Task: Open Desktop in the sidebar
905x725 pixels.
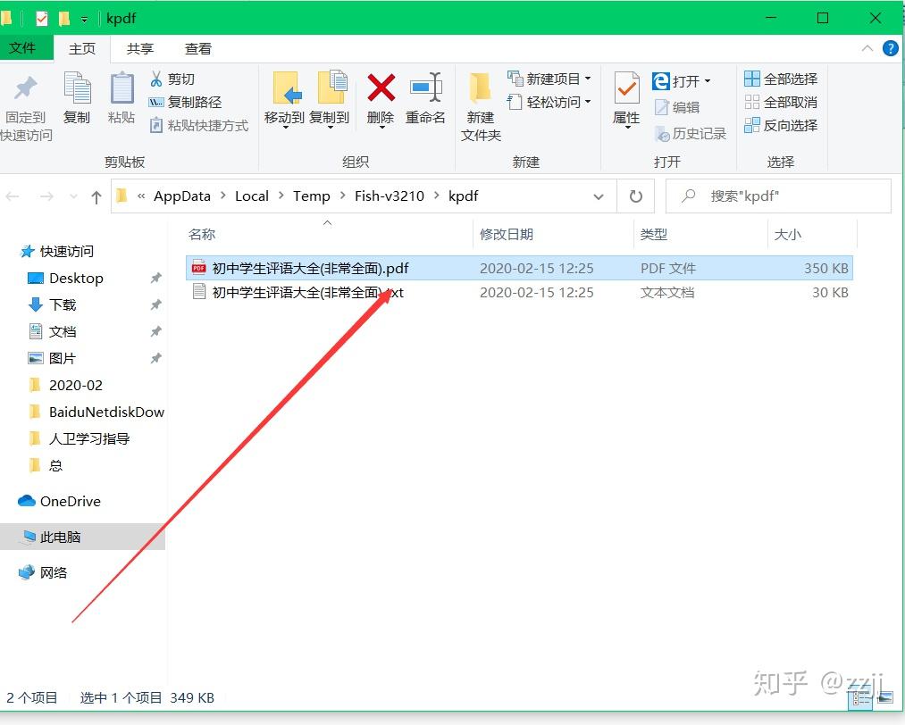Action: pos(65,279)
